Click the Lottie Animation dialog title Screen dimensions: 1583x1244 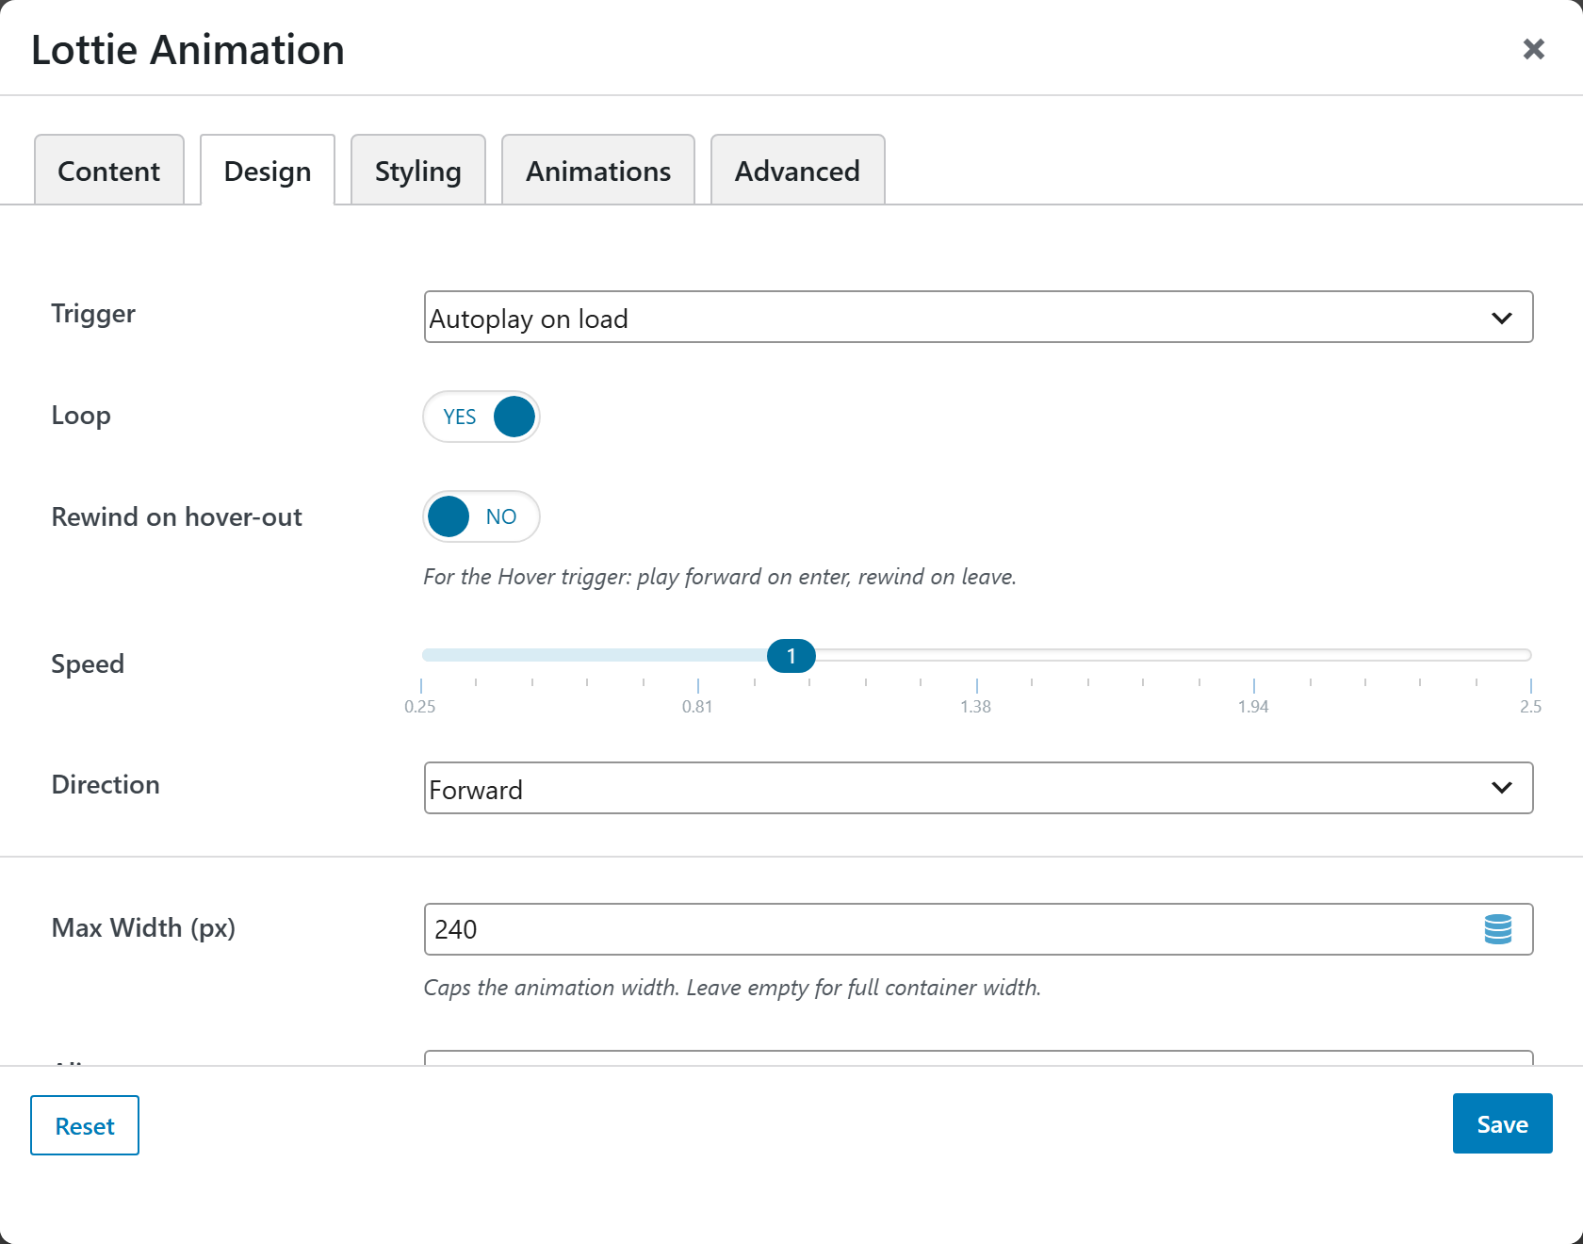coord(188,50)
